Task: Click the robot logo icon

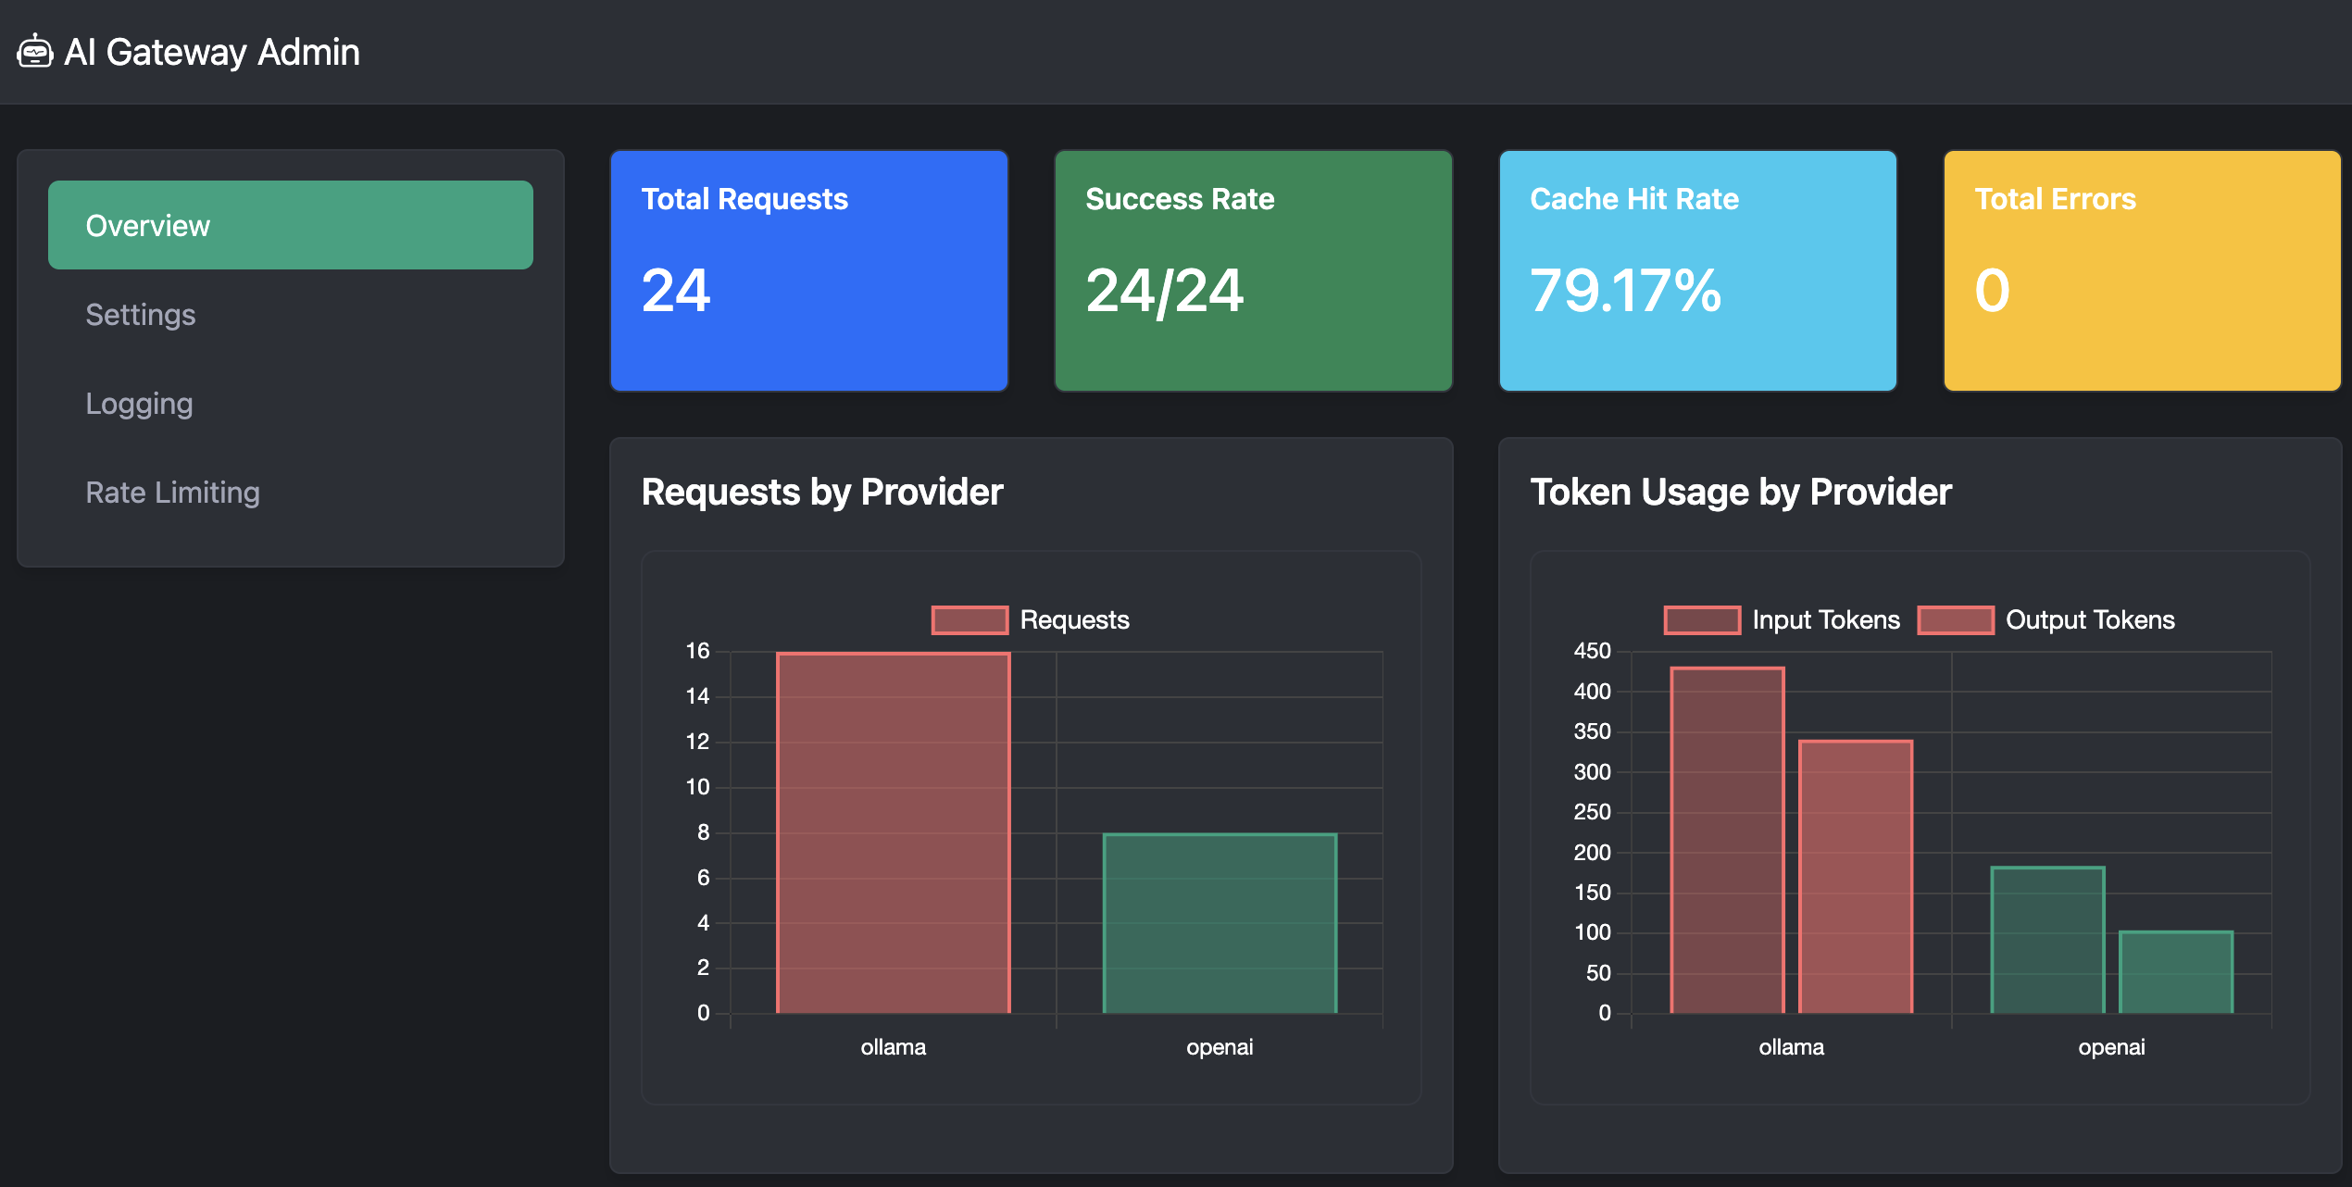Action: coord(35,52)
